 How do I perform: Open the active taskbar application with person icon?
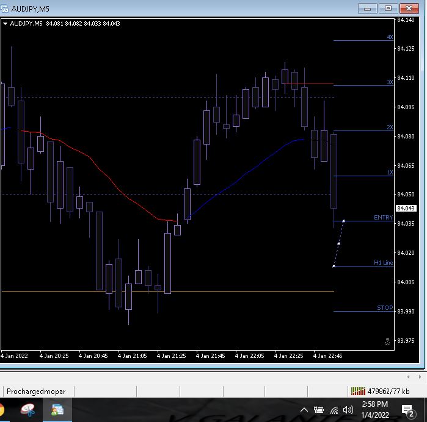pyautogui.click(x=57, y=410)
